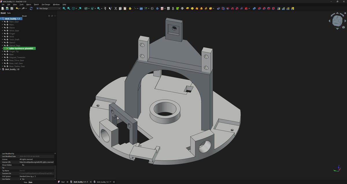Click the Redo arrow icon
This screenshot has width=347, height=184.
click(x=23, y=8)
